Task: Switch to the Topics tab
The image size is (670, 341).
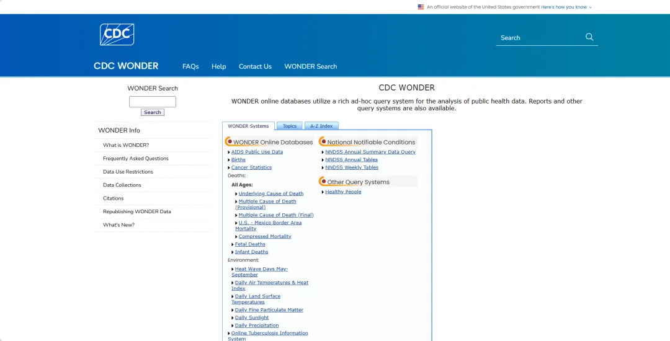Action: 289,126
